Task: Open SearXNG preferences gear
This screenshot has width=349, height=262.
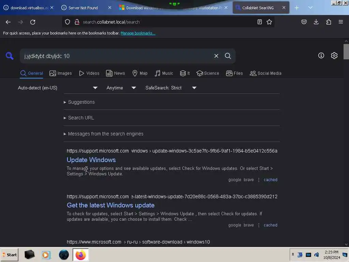Action: pos(334,56)
